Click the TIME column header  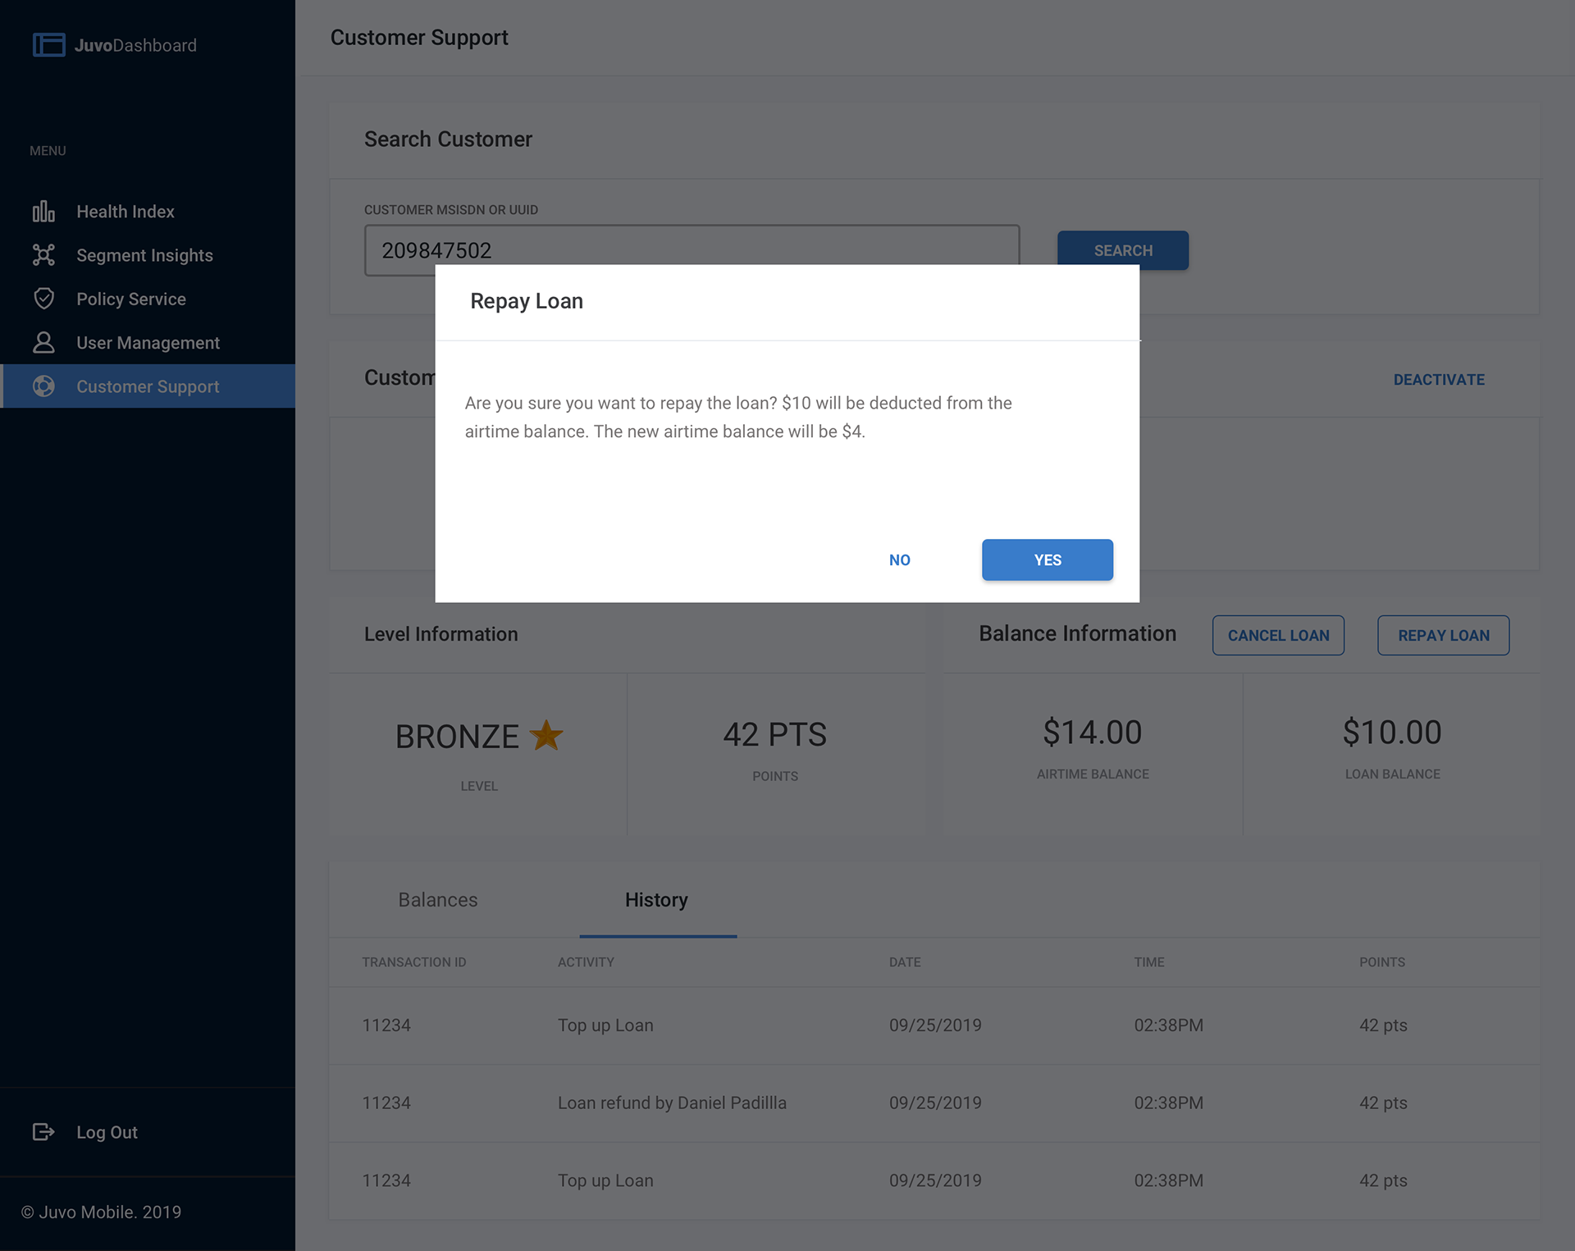[1149, 961]
